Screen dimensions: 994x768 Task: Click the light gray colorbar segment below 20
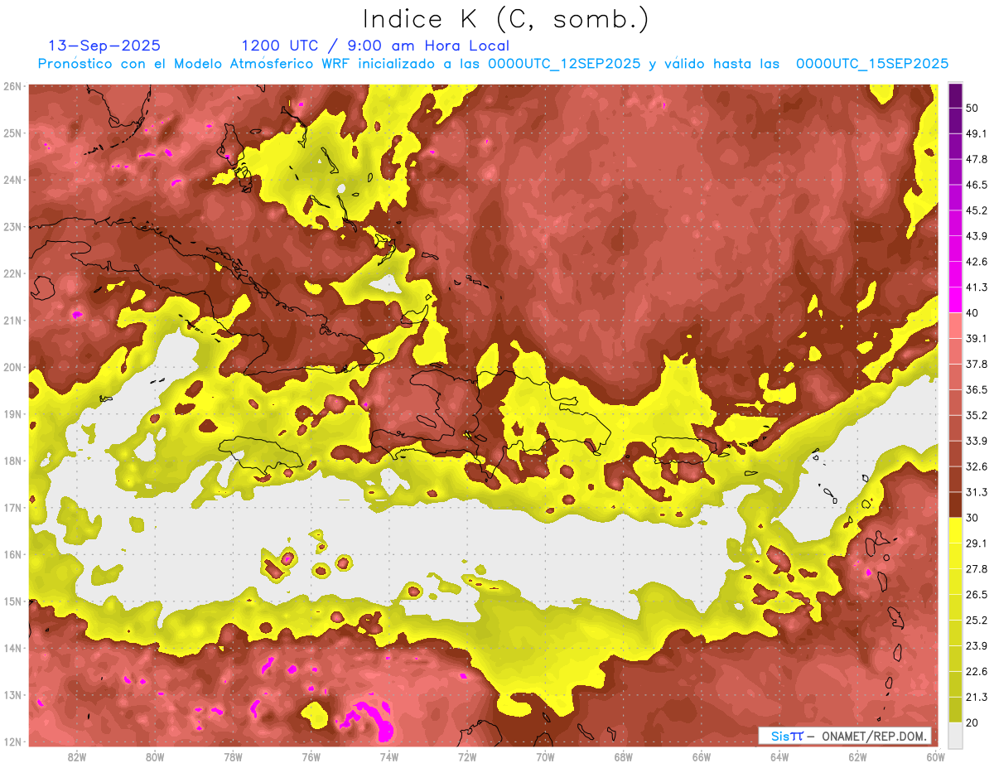point(955,736)
